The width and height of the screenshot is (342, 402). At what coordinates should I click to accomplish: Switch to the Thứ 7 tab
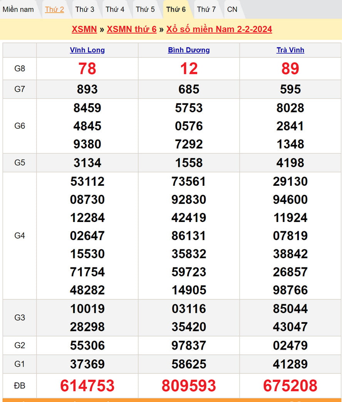click(x=206, y=9)
